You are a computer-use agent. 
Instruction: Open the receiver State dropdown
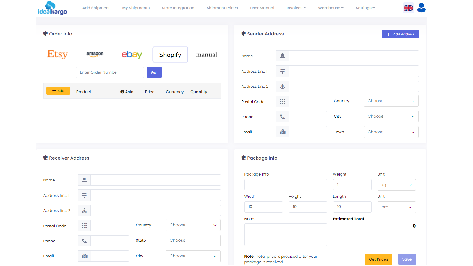193,241
